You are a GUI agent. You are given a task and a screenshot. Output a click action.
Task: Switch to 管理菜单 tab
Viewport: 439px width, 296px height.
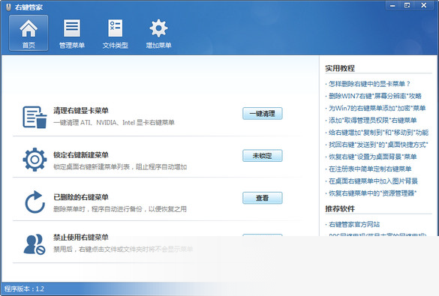(72, 33)
